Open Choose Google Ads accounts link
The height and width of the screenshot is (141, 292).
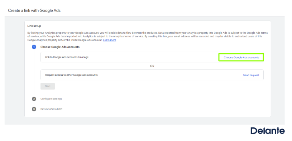tap(241, 58)
